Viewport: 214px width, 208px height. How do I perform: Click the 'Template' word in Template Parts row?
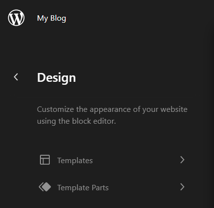pos(73,188)
